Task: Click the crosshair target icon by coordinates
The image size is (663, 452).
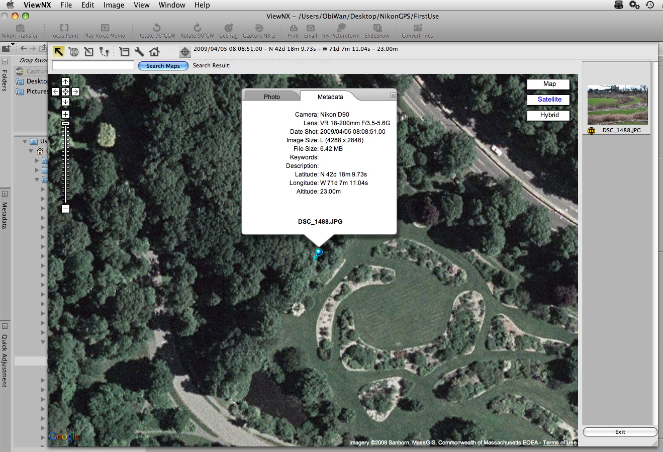Action: (184, 51)
